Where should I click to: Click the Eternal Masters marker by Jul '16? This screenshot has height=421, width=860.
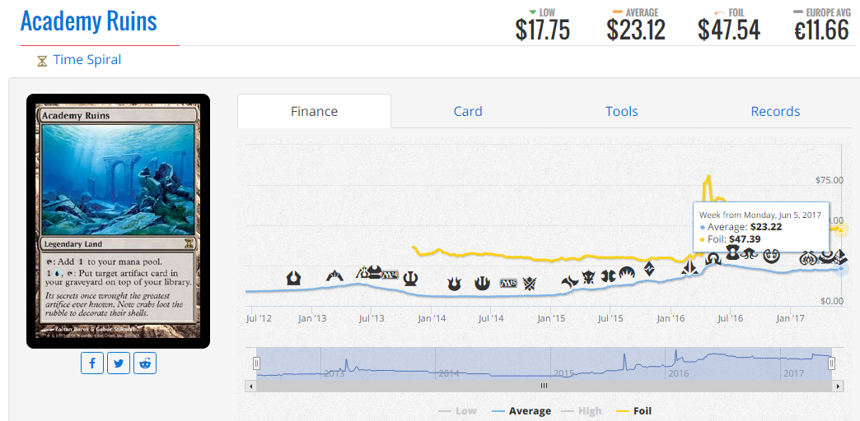732,252
